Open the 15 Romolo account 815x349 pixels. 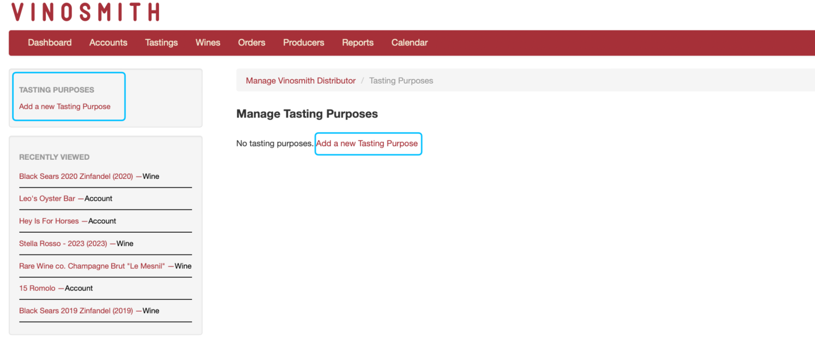37,288
